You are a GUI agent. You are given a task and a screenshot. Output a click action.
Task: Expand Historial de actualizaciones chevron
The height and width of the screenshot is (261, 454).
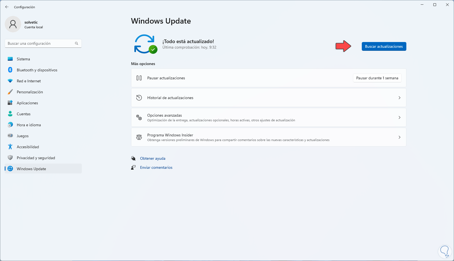[x=399, y=98]
